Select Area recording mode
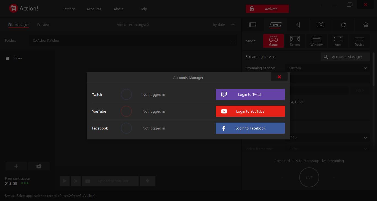This screenshot has height=201, width=377. click(x=338, y=41)
